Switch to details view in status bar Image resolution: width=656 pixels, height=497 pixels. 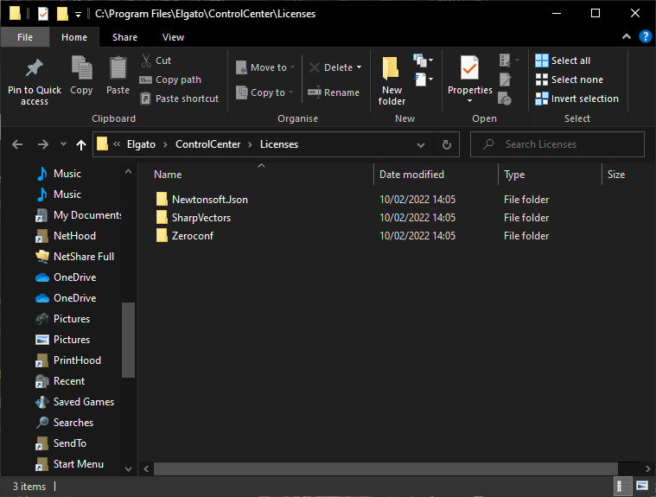[622, 487]
